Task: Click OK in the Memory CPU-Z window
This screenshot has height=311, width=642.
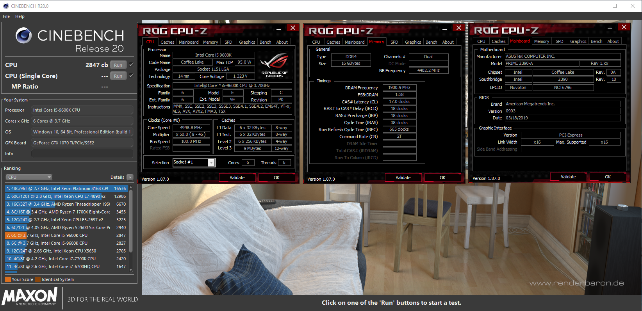Action: point(442,178)
